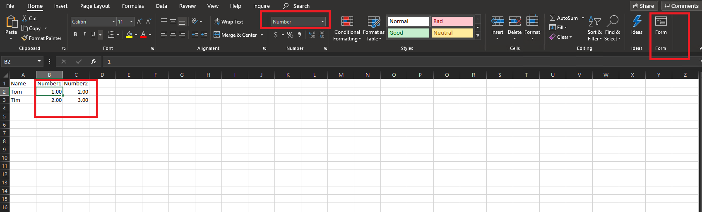Increase the cell indent
The width and height of the screenshot is (702, 212).
(204, 35)
